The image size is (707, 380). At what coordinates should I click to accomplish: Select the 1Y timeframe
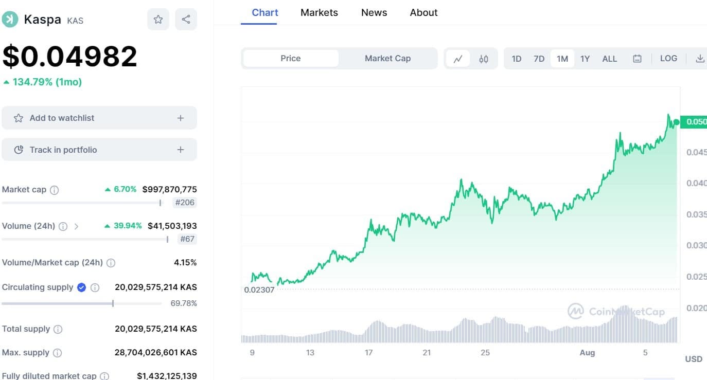click(585, 59)
